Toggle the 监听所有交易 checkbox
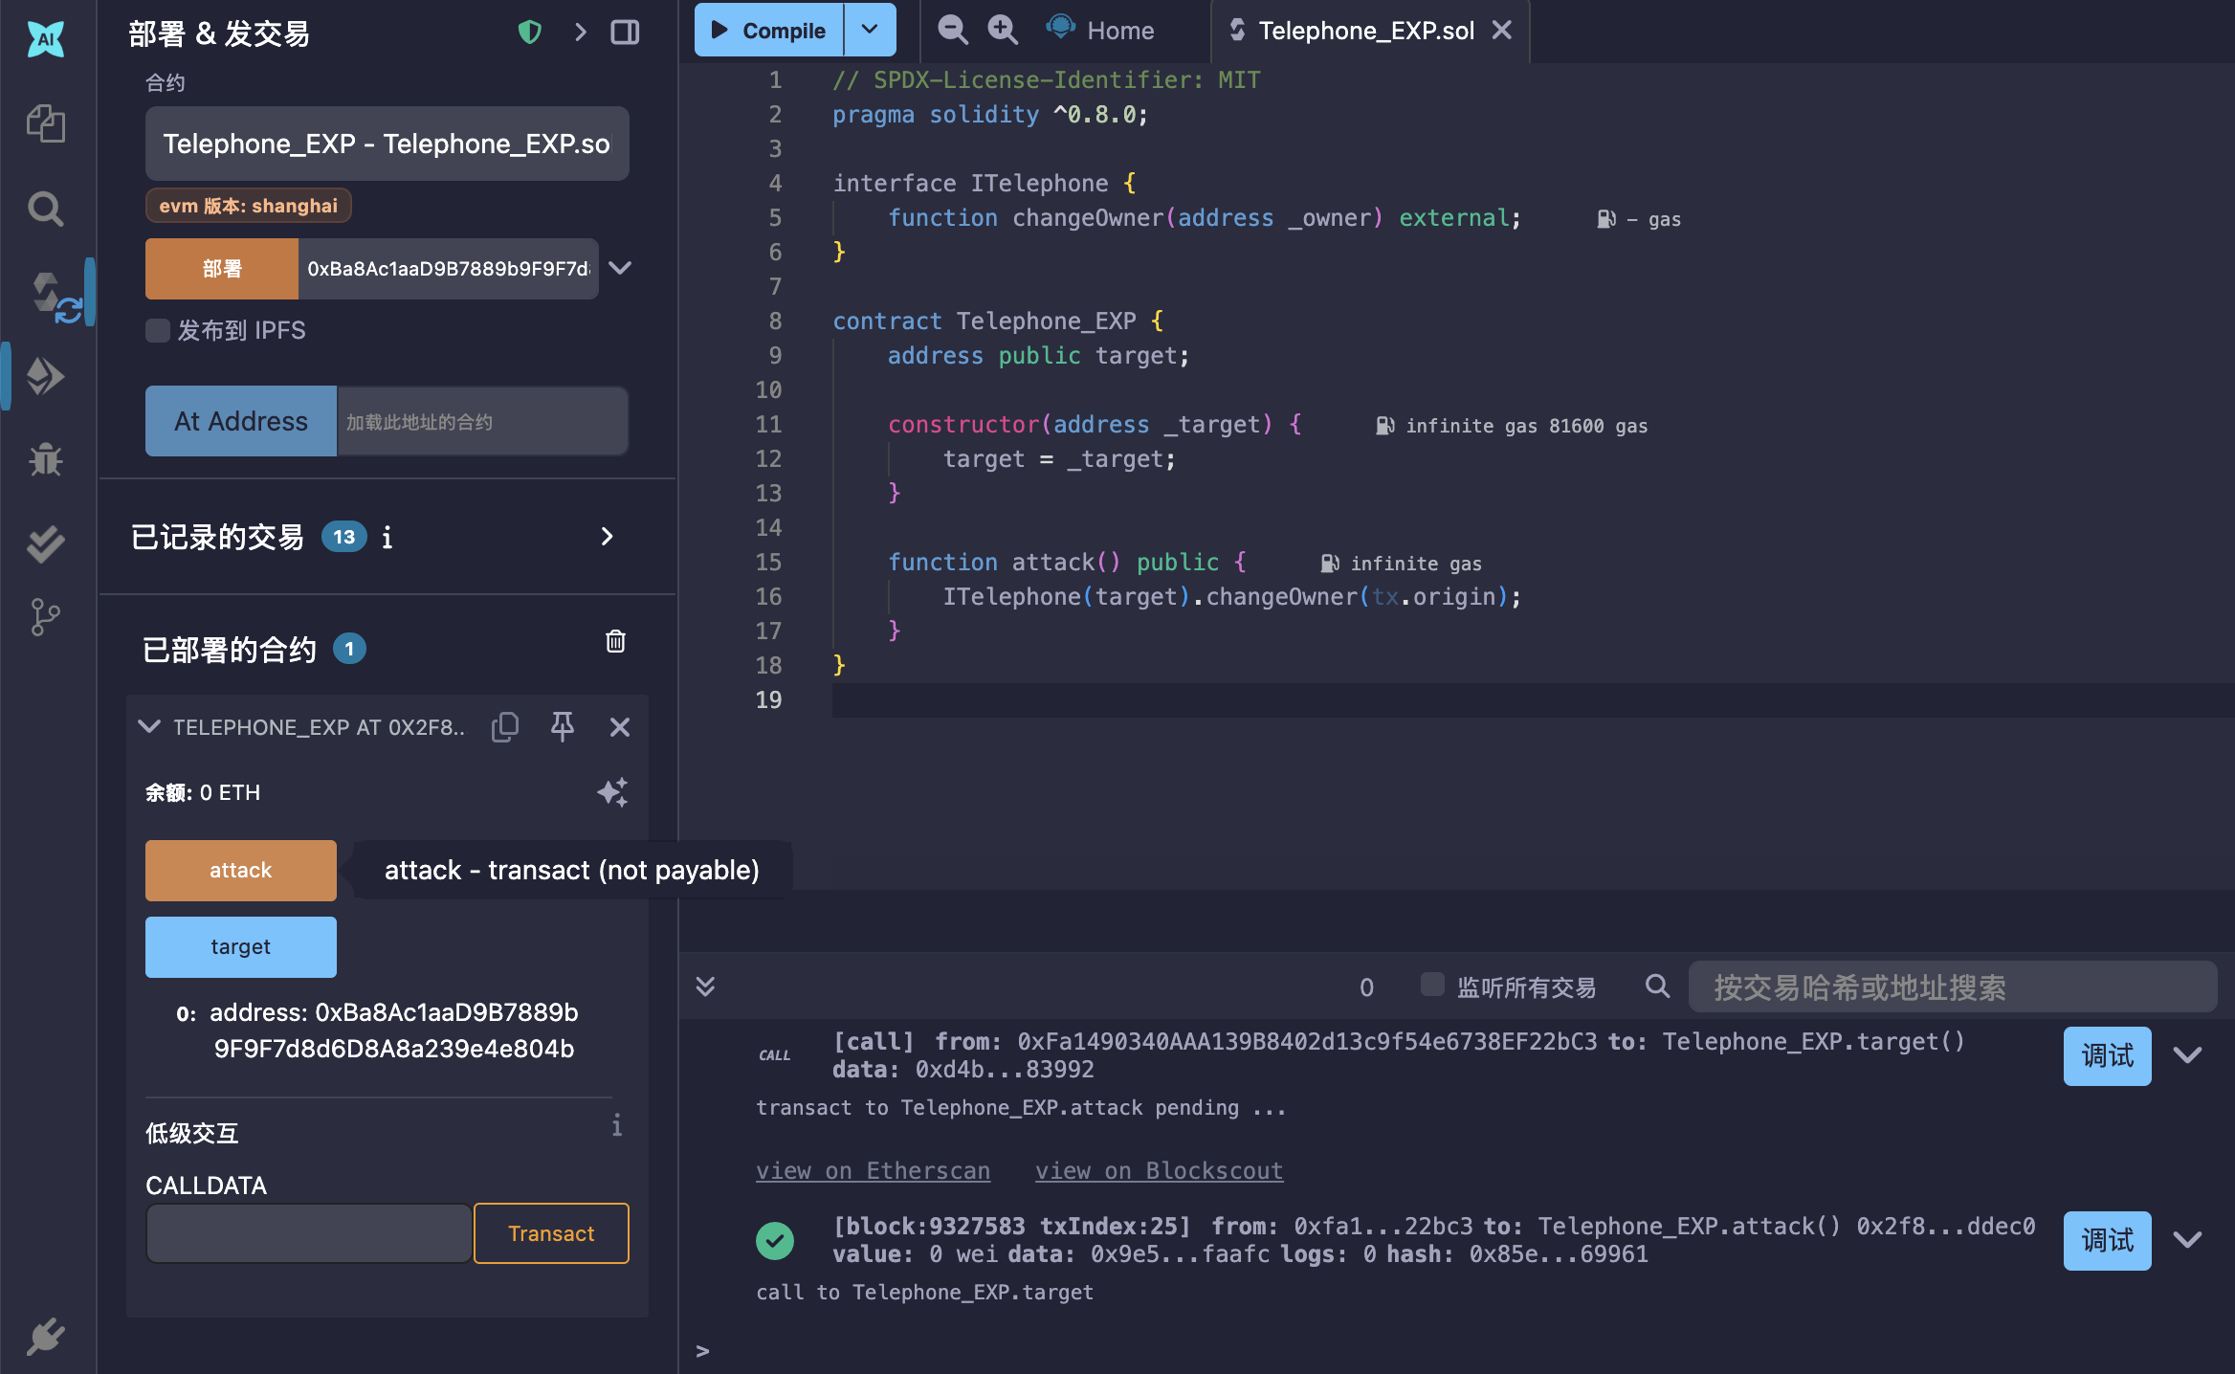 1431,986
